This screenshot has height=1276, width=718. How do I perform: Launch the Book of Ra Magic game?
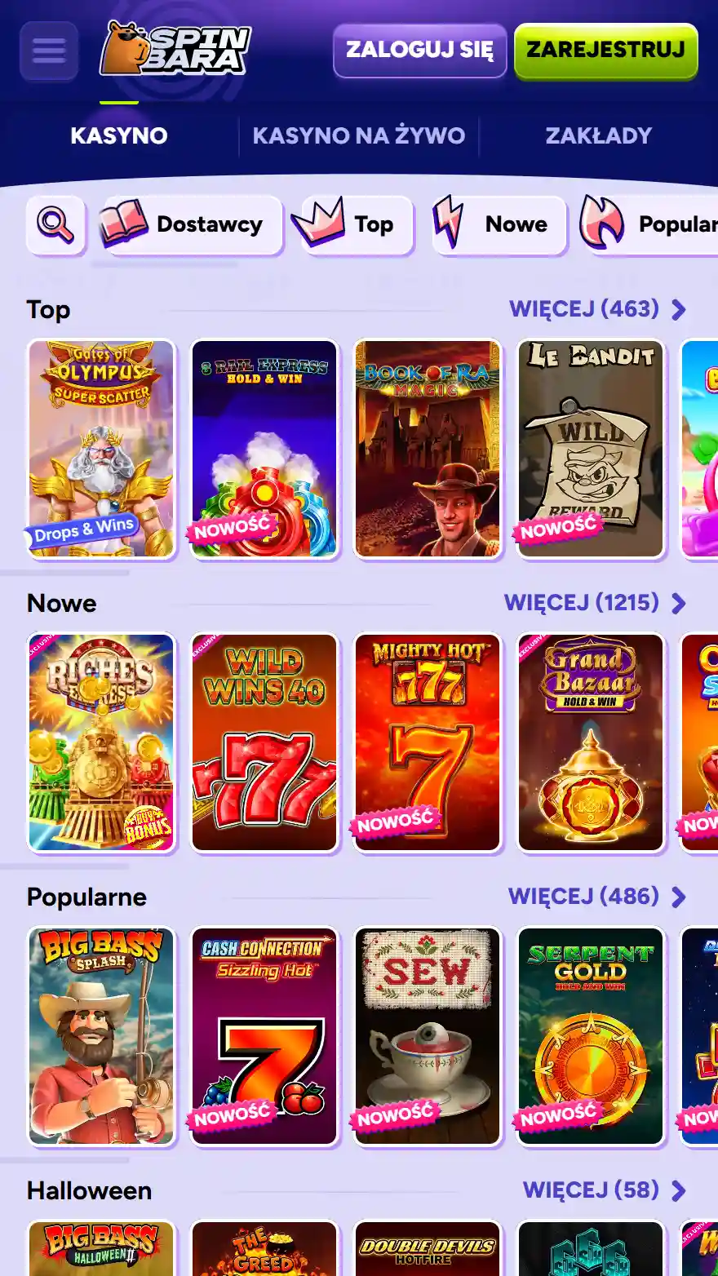click(428, 449)
